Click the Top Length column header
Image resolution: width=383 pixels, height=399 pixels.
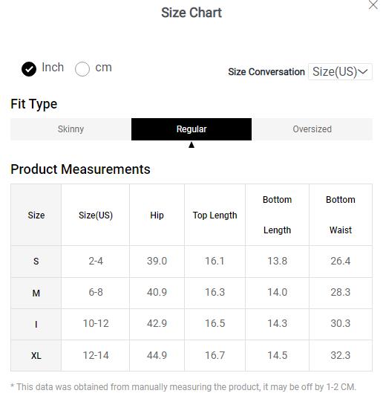215,215
